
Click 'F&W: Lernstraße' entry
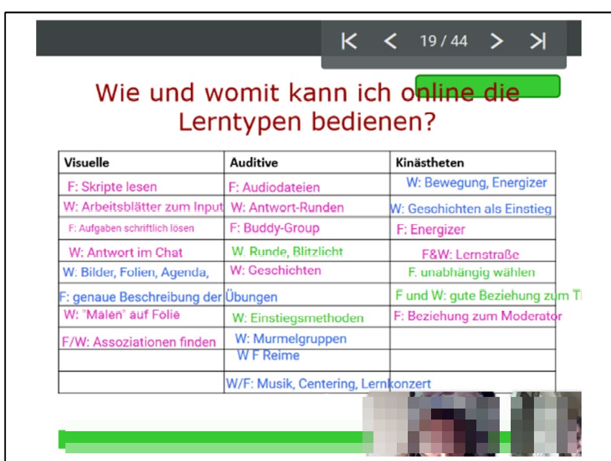tap(471, 254)
